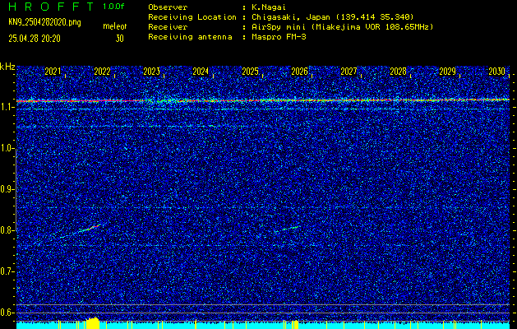This screenshot has width=517, height=329.
Task: Click the 2024 time marker
Action: tap(201, 72)
